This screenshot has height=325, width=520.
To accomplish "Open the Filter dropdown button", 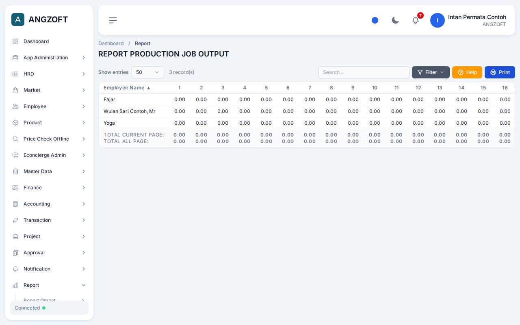I will pos(431,72).
